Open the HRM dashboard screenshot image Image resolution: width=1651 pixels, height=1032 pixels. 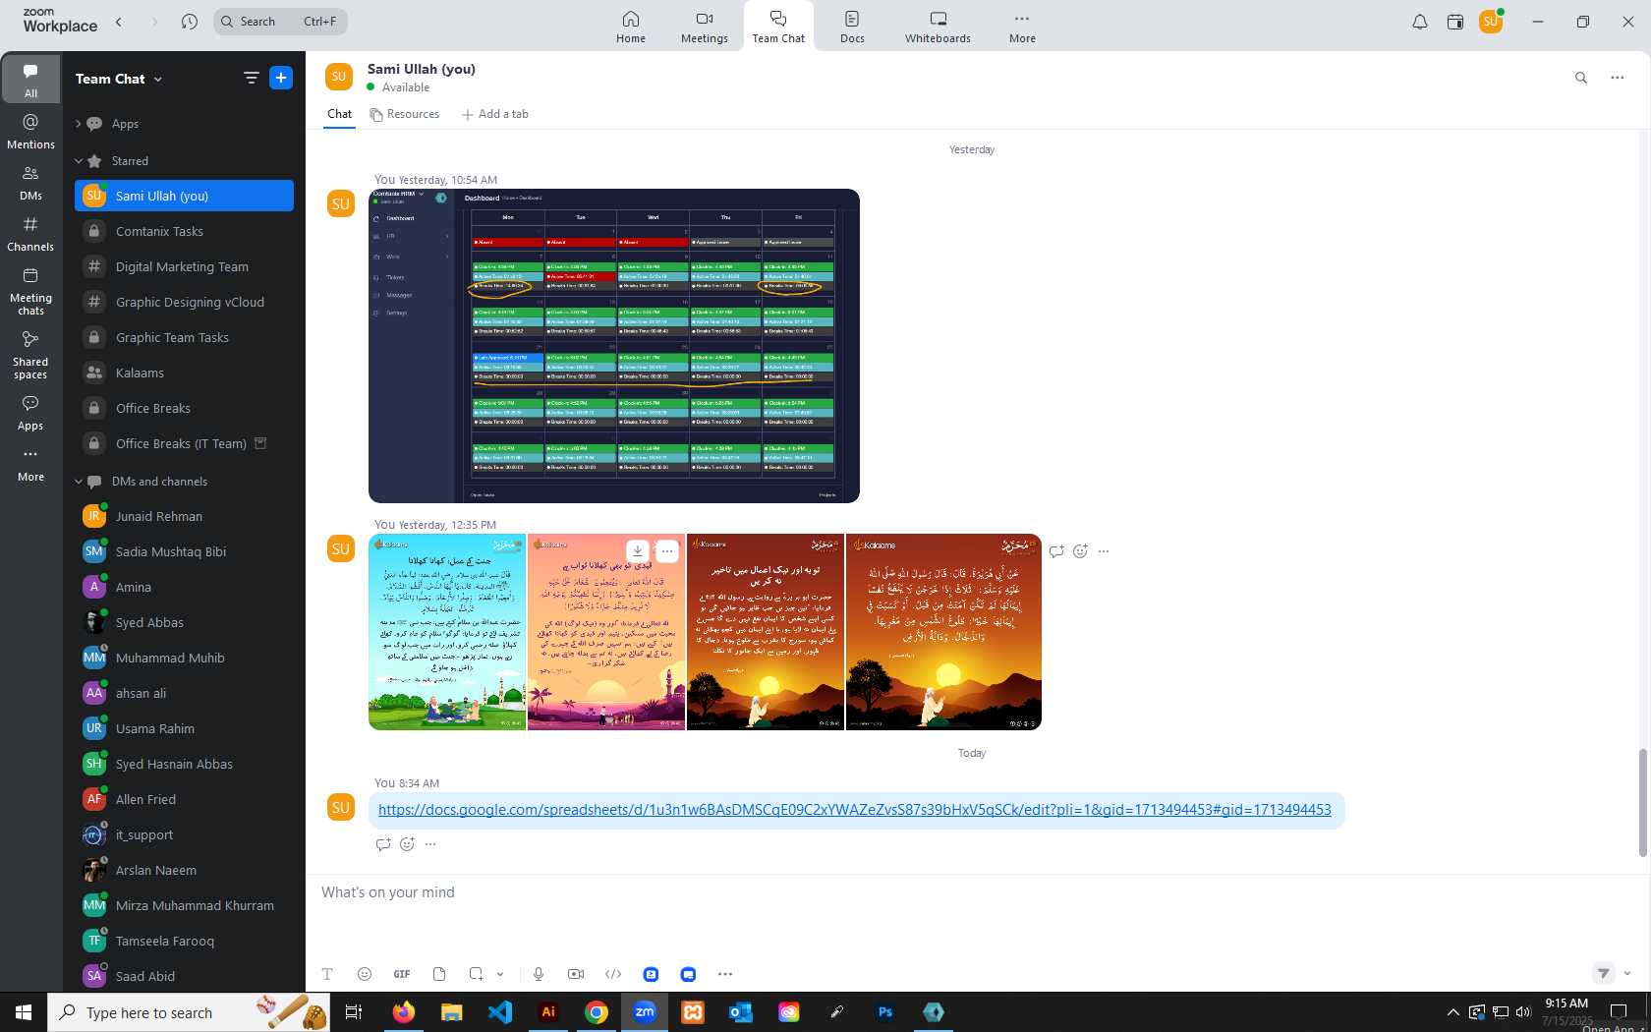pos(614,346)
